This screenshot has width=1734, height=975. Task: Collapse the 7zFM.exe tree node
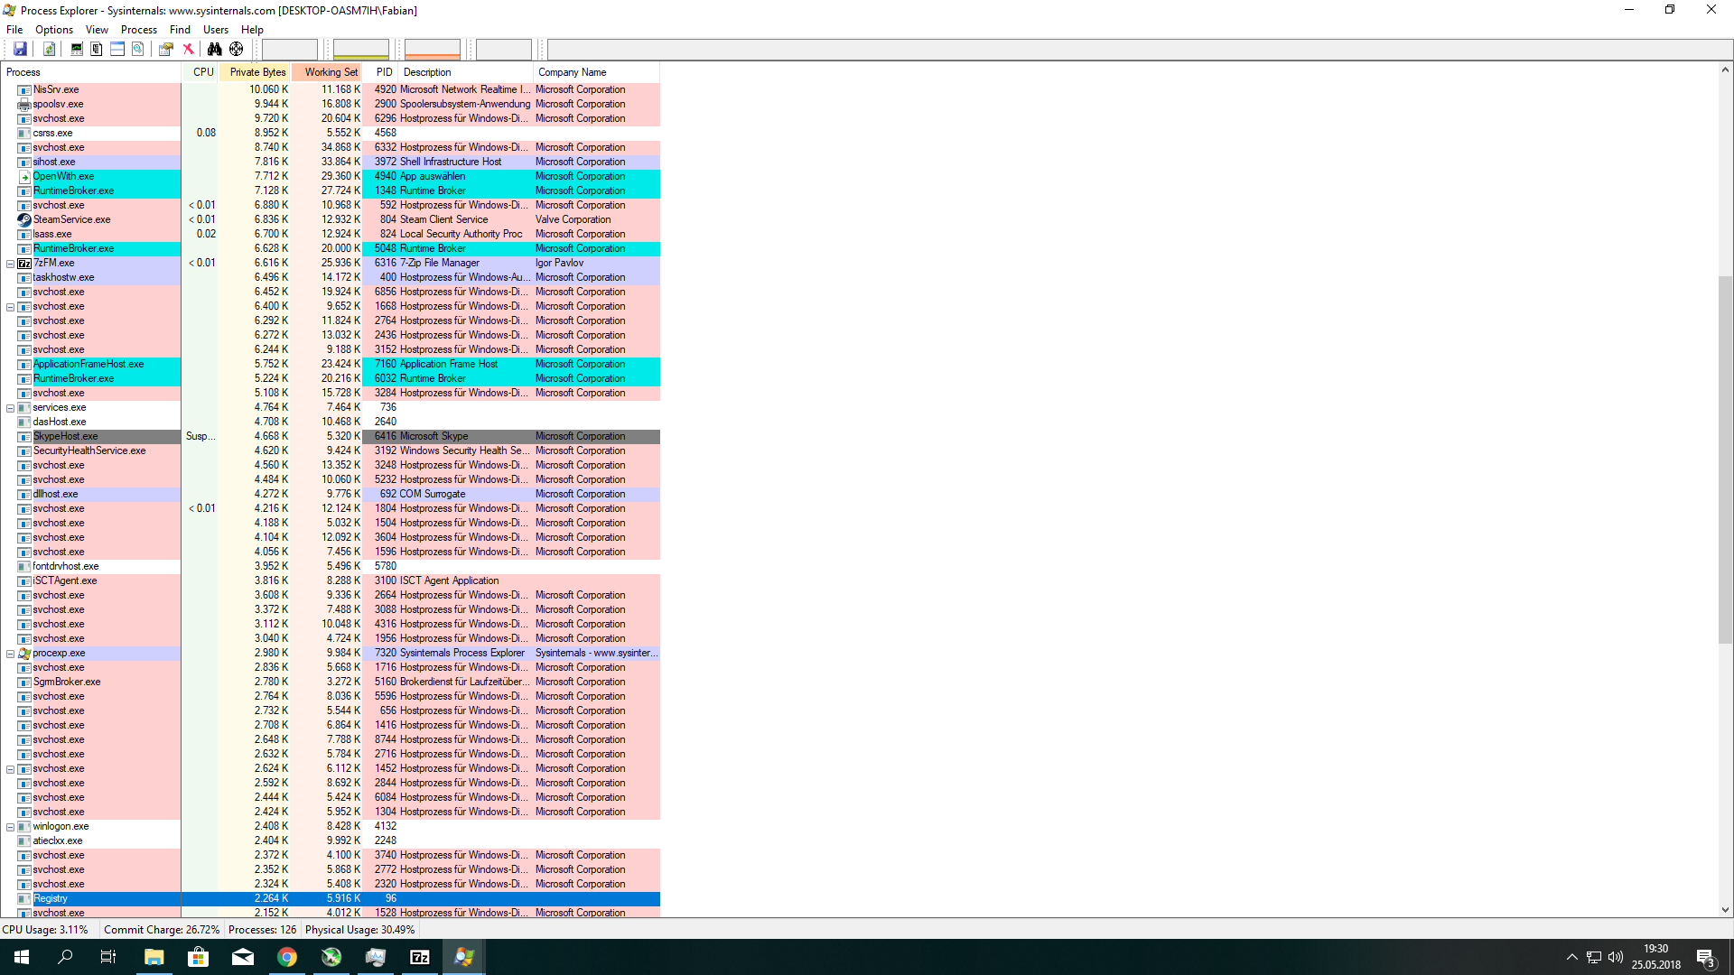pos(10,264)
